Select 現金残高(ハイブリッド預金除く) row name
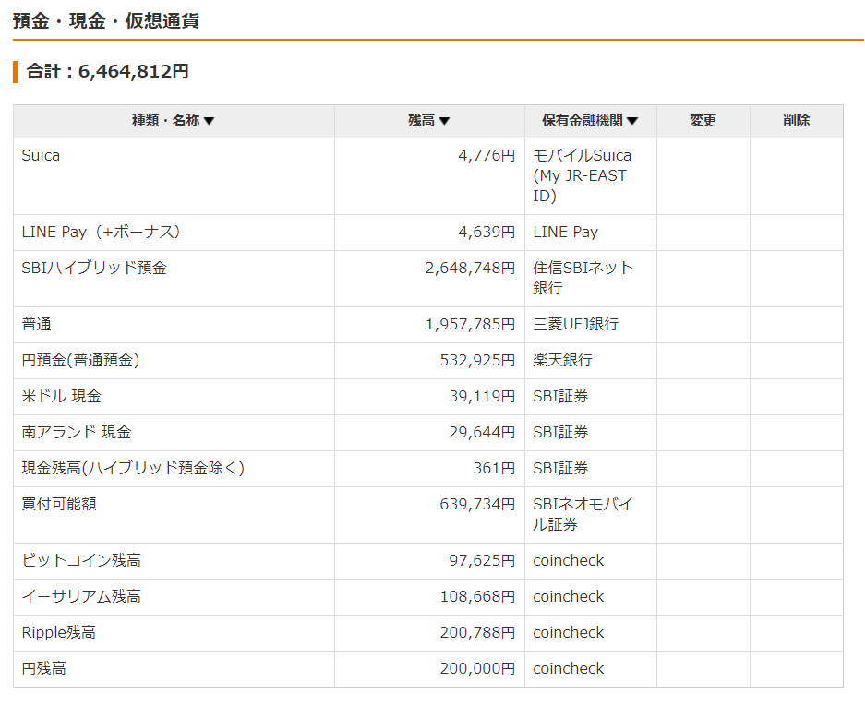Image resolution: width=865 pixels, height=706 pixels. (x=133, y=468)
